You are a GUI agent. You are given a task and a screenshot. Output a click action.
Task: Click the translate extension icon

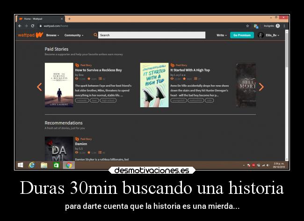coord(256,26)
